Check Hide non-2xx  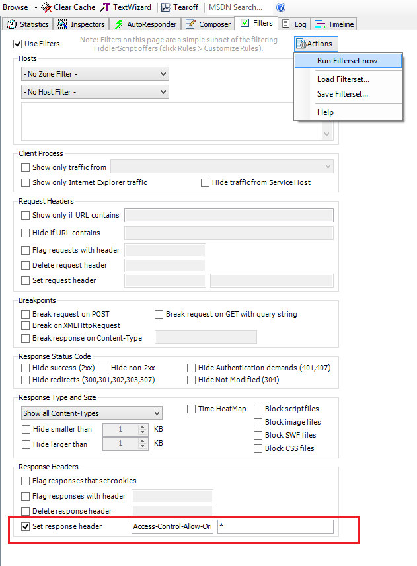point(104,368)
